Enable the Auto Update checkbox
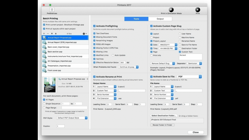Screen dimensions: 249x140 click(113, 55)
